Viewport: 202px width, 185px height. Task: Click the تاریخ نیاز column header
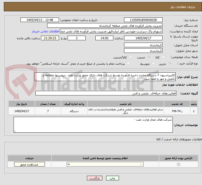tap(22, 104)
